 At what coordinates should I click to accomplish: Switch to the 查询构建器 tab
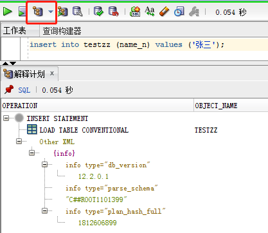point(62,31)
